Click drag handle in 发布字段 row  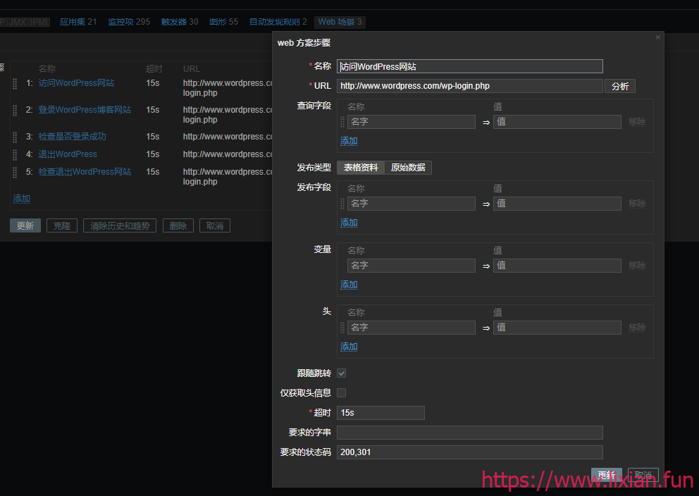342,203
